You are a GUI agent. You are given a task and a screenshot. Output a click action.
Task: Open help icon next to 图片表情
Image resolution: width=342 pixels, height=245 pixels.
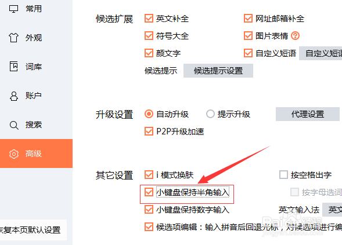tap(296, 36)
